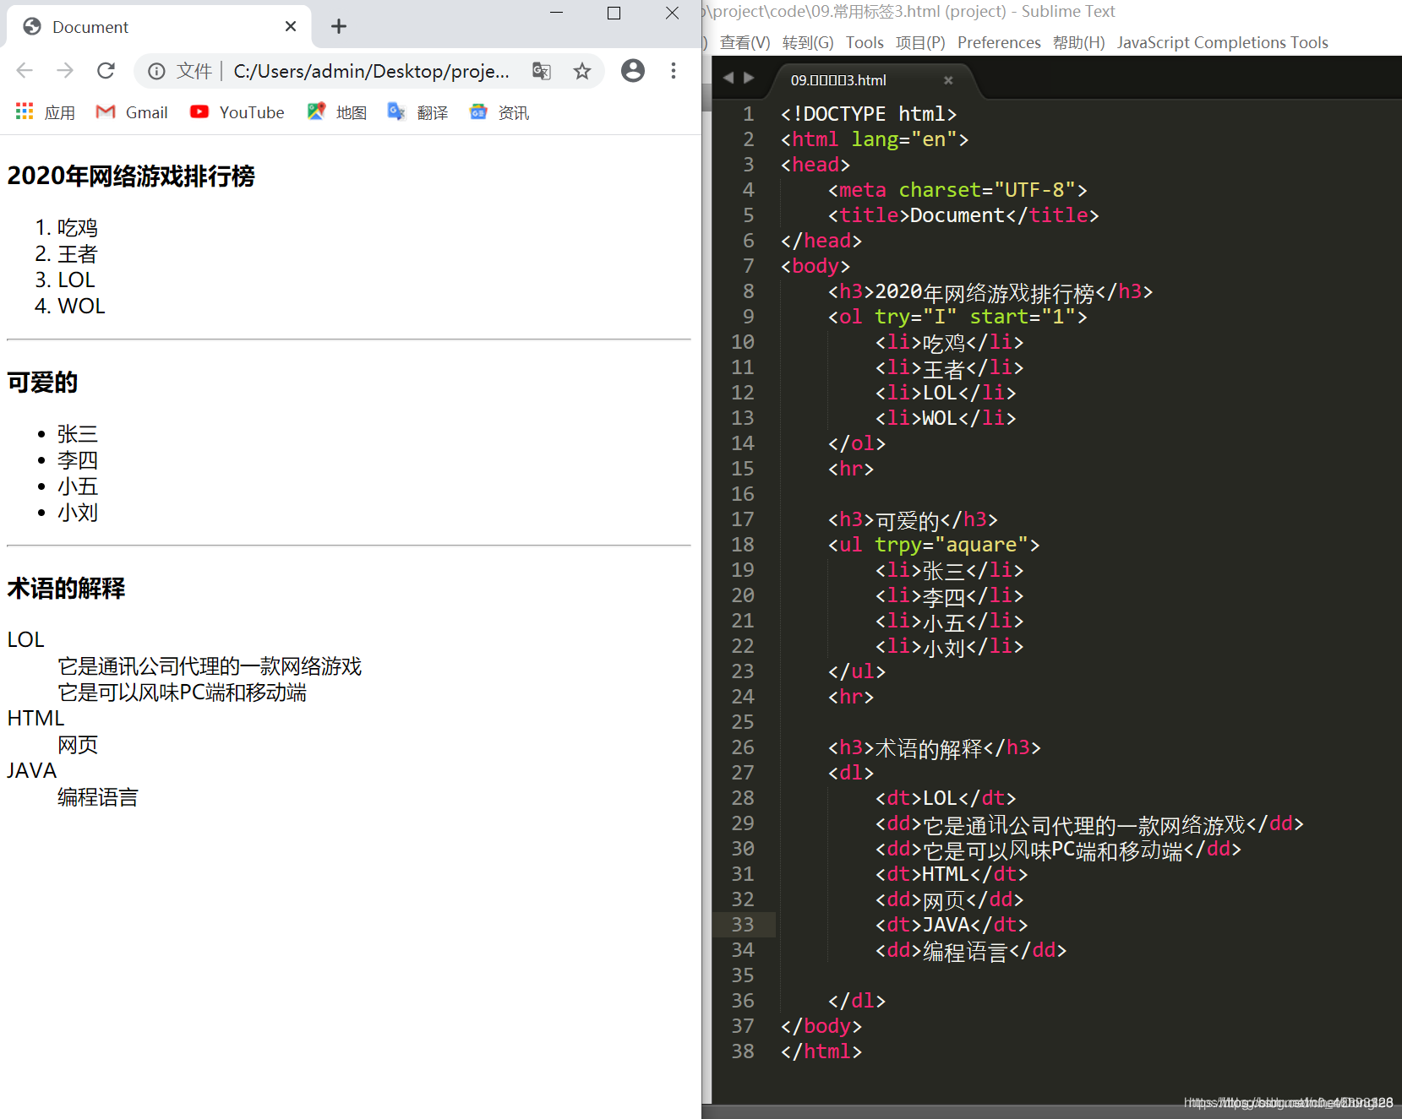Click list item 吃鸡 in browser

pyautogui.click(x=78, y=228)
